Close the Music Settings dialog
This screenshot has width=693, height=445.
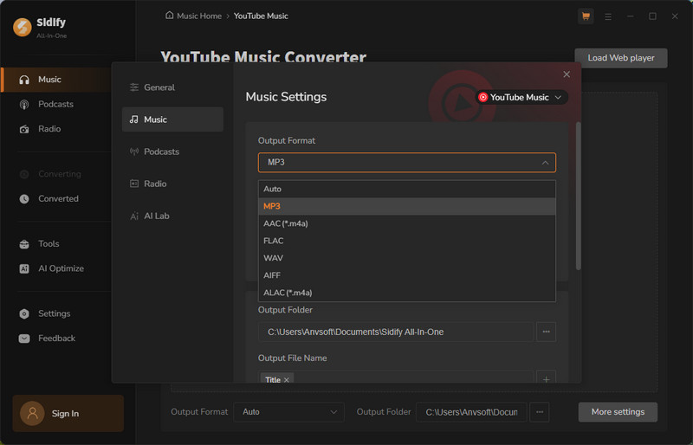point(567,74)
